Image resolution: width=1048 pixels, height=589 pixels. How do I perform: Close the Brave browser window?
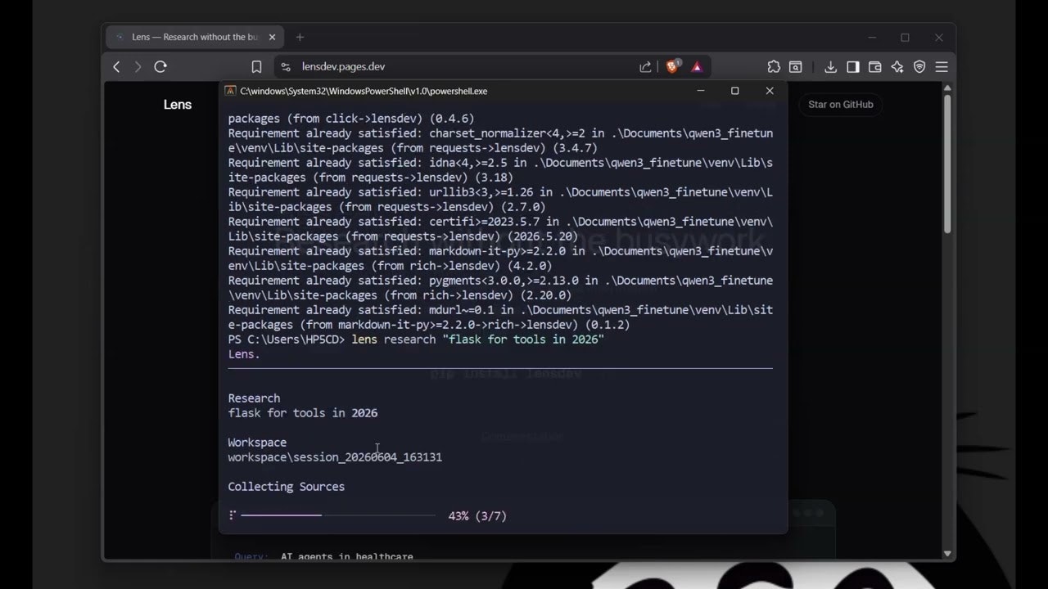(939, 38)
